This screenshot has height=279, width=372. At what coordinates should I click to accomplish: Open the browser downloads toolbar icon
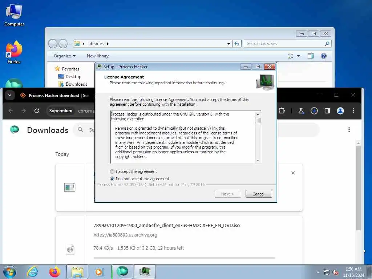coord(314,111)
